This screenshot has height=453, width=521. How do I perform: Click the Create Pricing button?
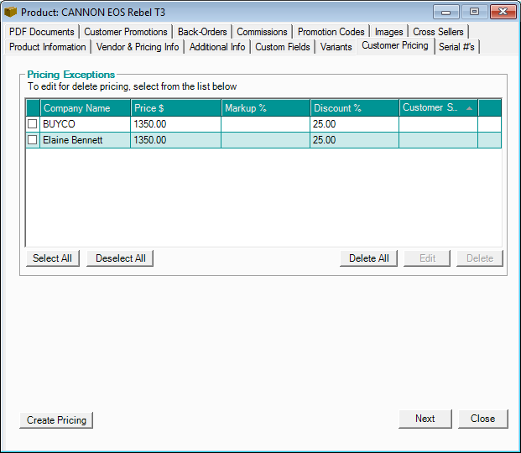point(56,420)
